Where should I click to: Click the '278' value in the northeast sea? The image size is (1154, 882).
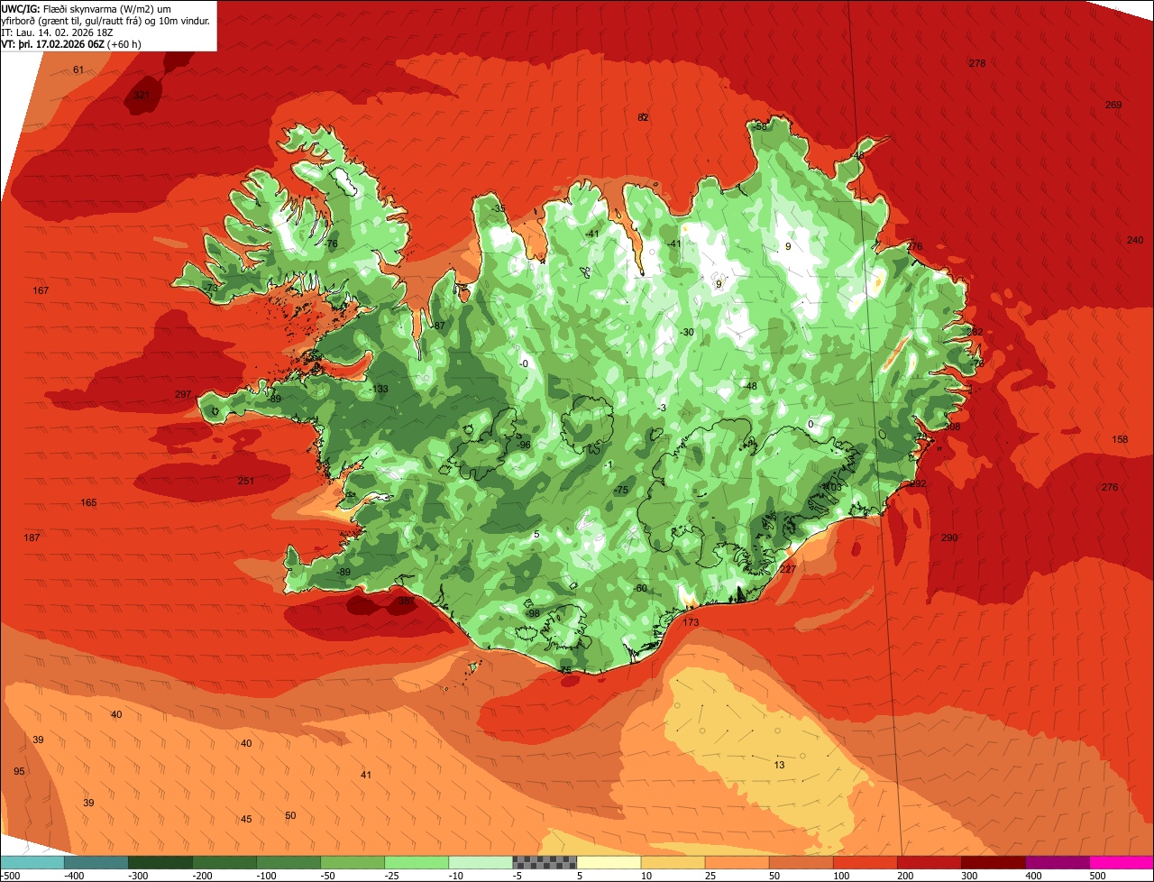(x=977, y=63)
